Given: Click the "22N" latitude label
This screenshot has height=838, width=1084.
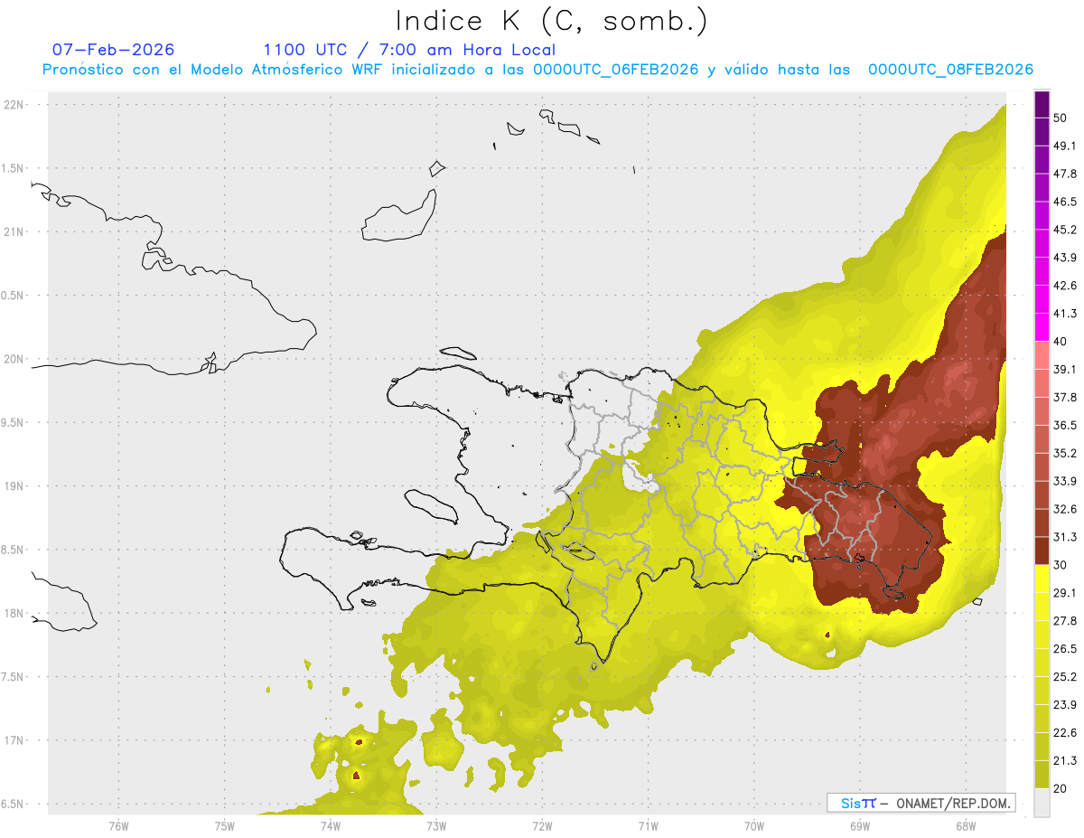Looking at the screenshot, I should [14, 105].
